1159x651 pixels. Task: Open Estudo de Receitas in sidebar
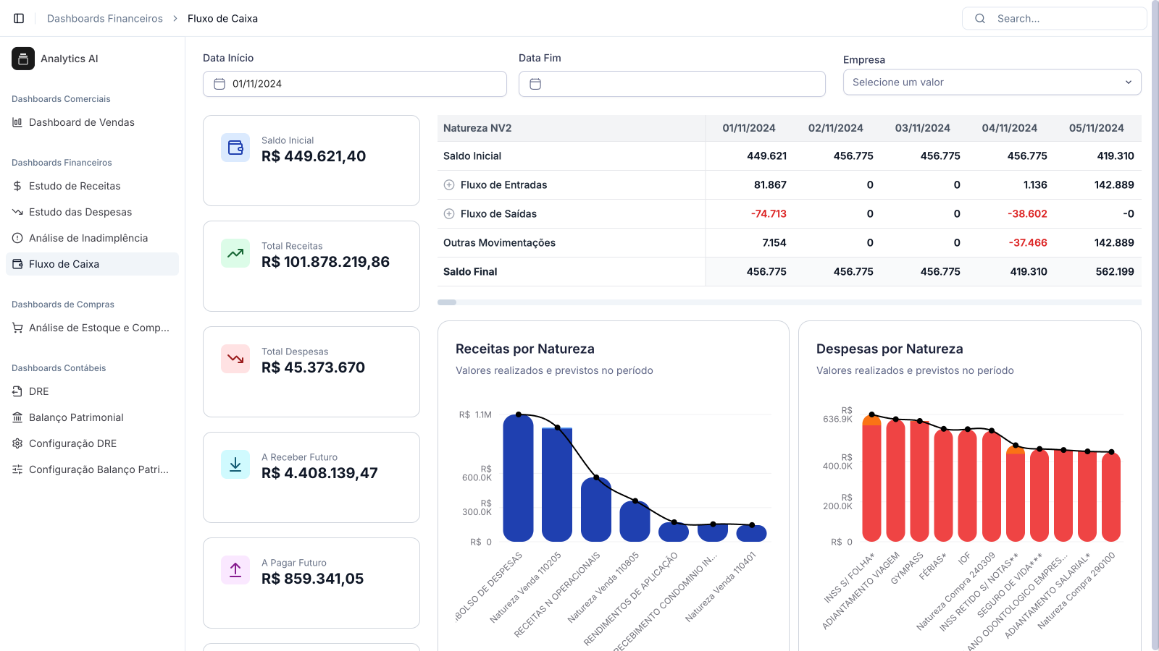(x=75, y=186)
